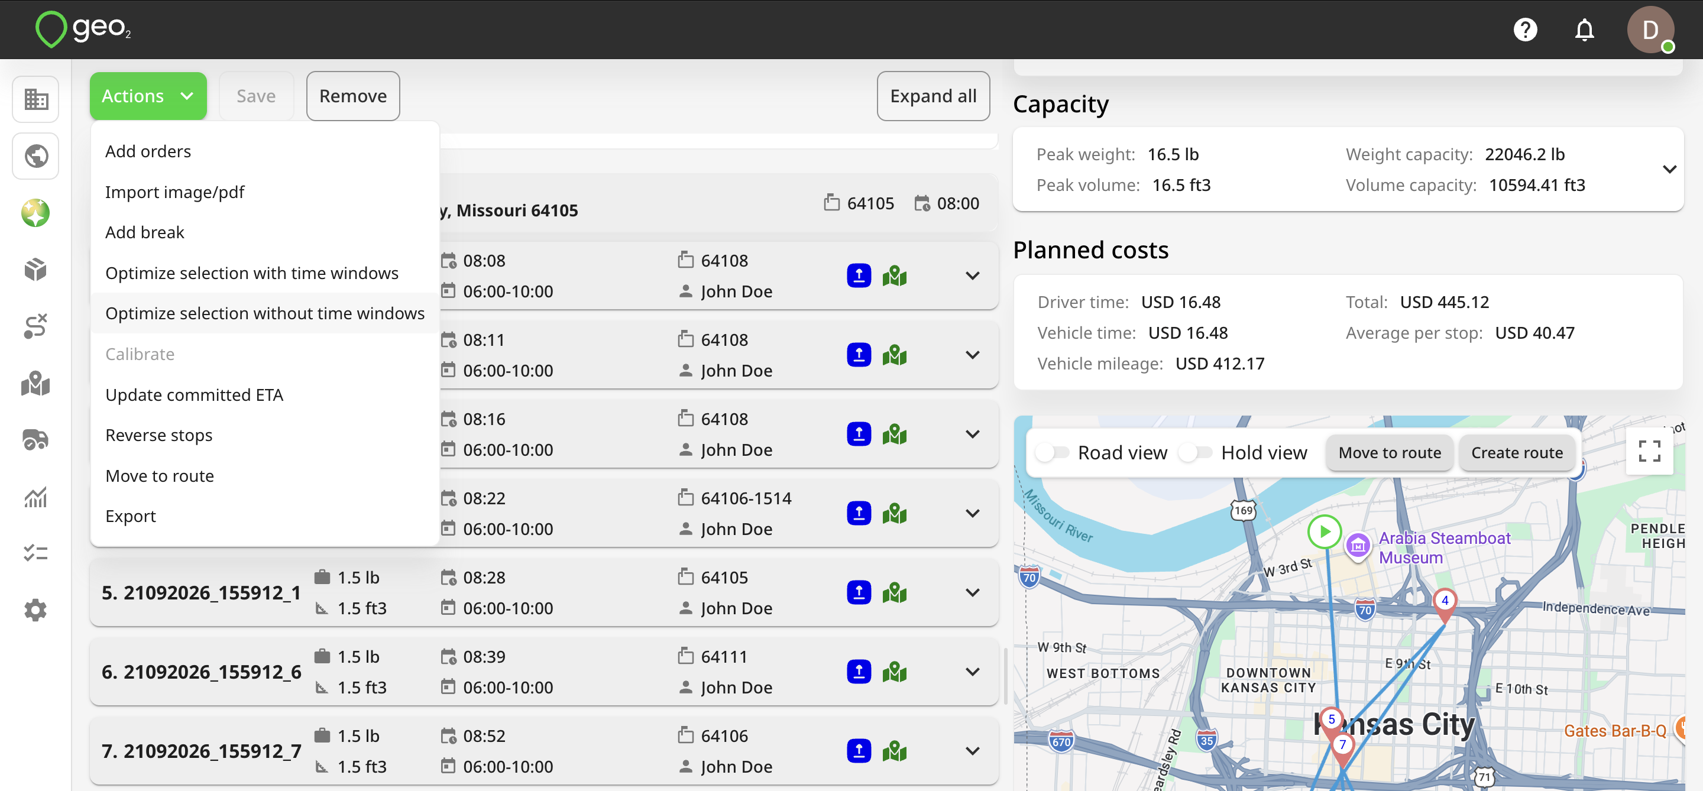Open the Actions dropdown
1703x791 pixels.
tap(148, 96)
